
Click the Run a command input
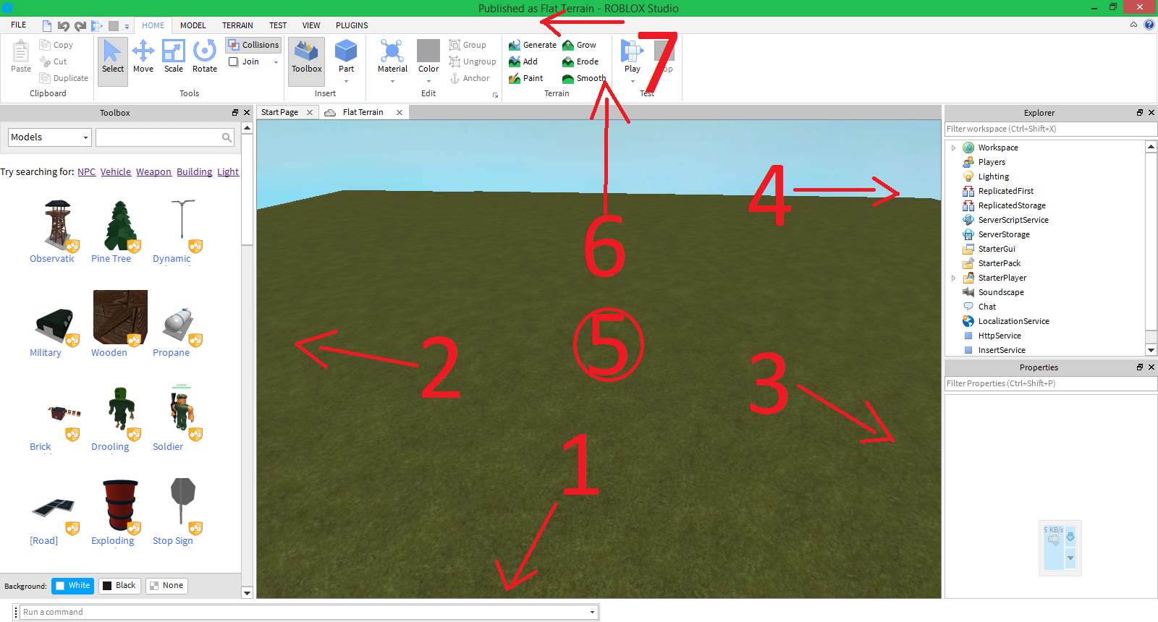304,612
